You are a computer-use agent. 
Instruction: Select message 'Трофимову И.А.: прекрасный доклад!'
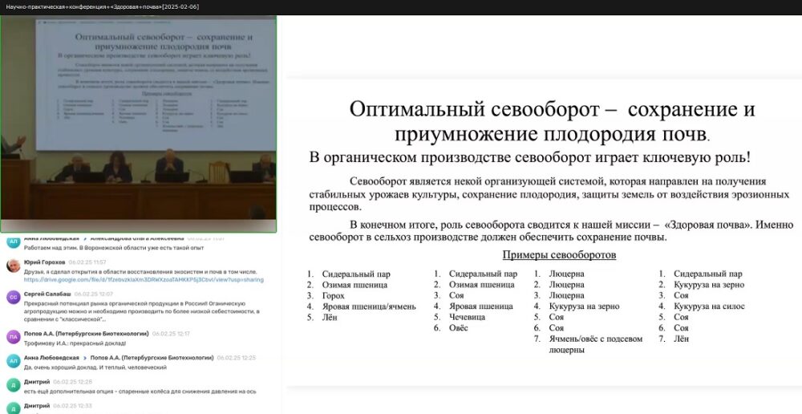(75, 343)
